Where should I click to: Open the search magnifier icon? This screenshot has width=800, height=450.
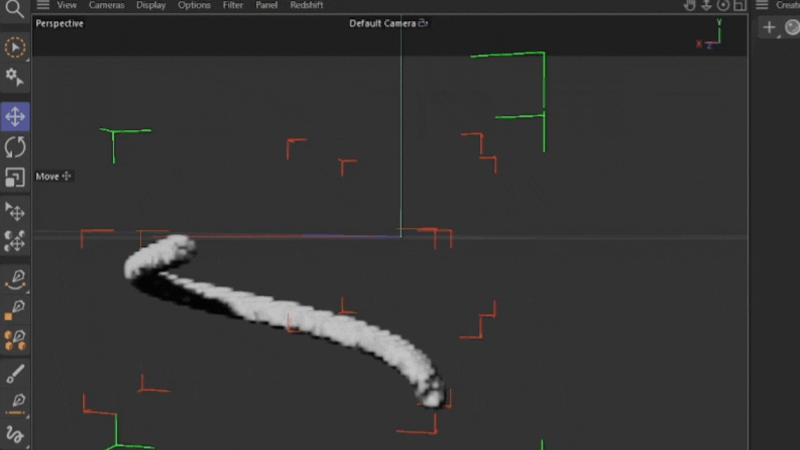pyautogui.click(x=14, y=8)
